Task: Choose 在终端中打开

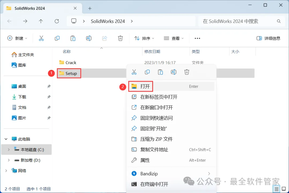Action: [172, 184]
